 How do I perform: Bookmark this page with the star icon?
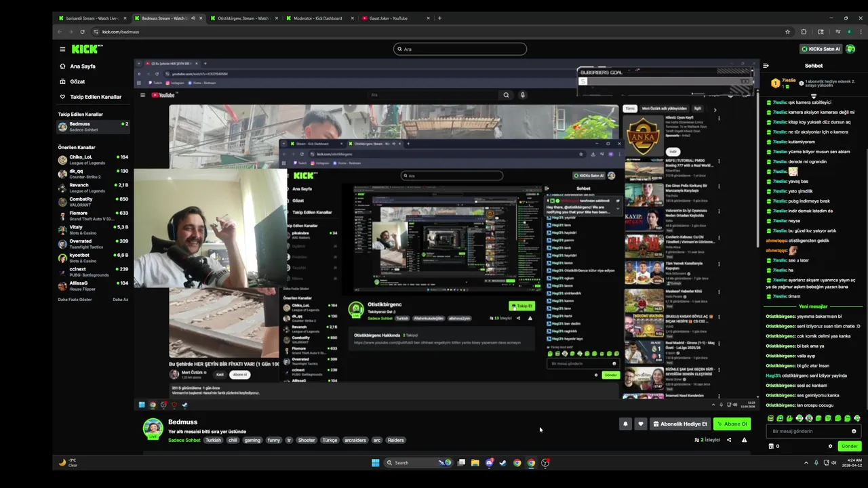[787, 32]
